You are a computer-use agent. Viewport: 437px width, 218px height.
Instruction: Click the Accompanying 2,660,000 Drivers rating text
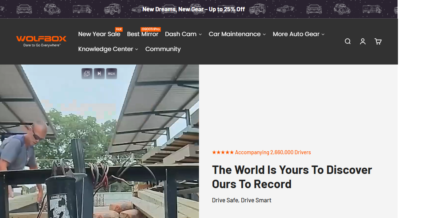(261, 152)
